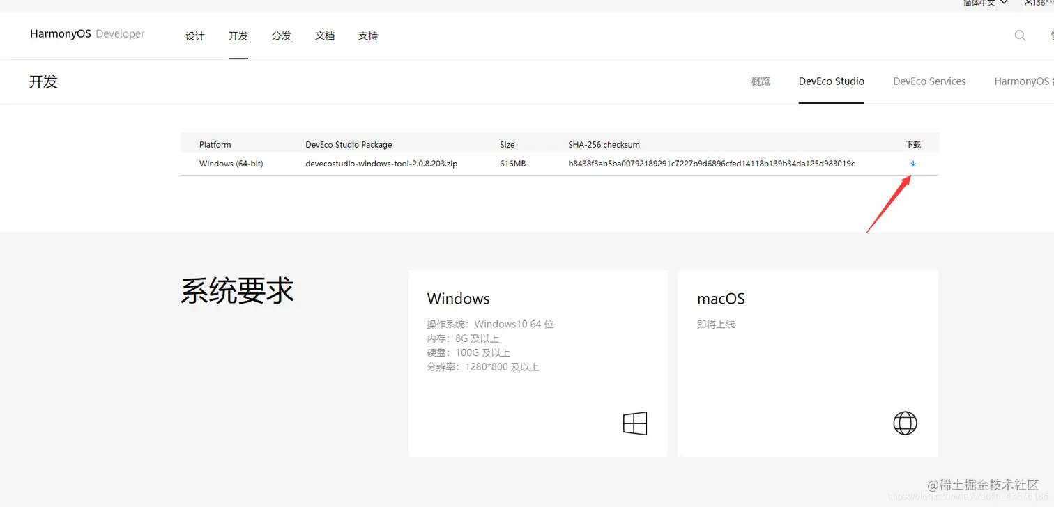Click the Size column header
Image resolution: width=1054 pixels, height=507 pixels.
pyautogui.click(x=507, y=145)
